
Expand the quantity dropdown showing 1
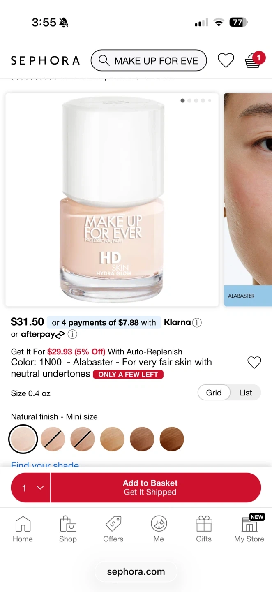[31, 488]
